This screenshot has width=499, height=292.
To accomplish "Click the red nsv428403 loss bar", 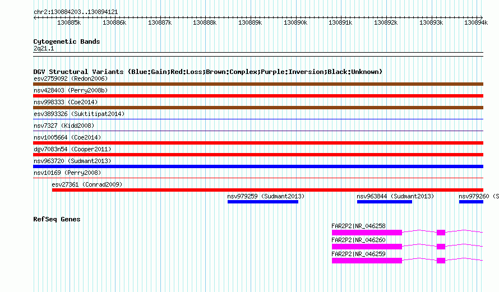I will click(x=258, y=96).
